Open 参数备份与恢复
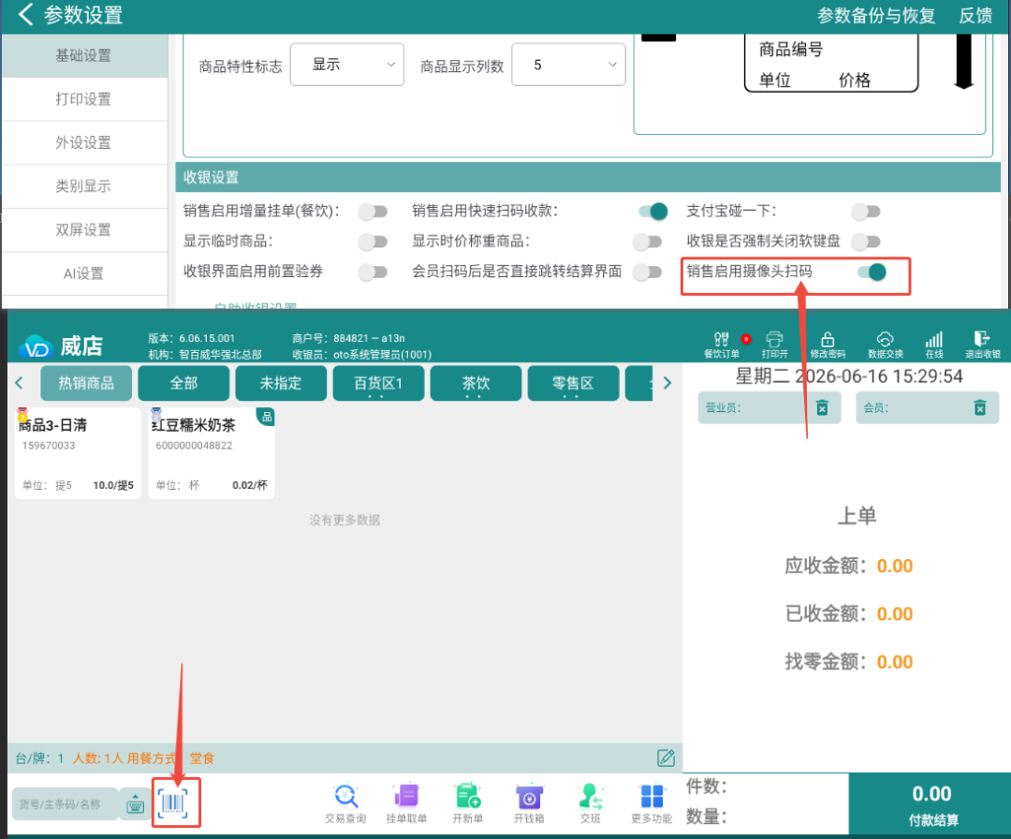Image resolution: width=1011 pixels, height=839 pixels. [875, 16]
